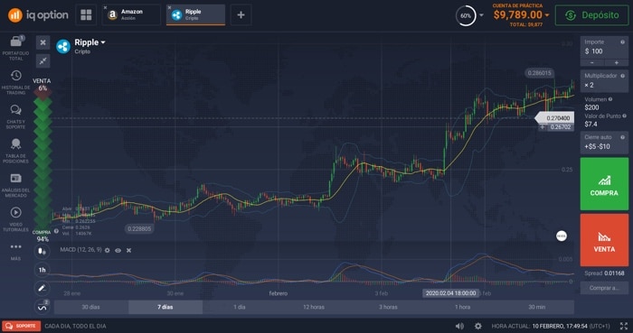Click the 0.228805 low price label
This screenshot has height=333, width=633.
click(x=139, y=228)
